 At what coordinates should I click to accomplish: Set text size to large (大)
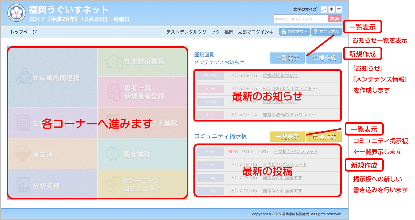(339, 10)
